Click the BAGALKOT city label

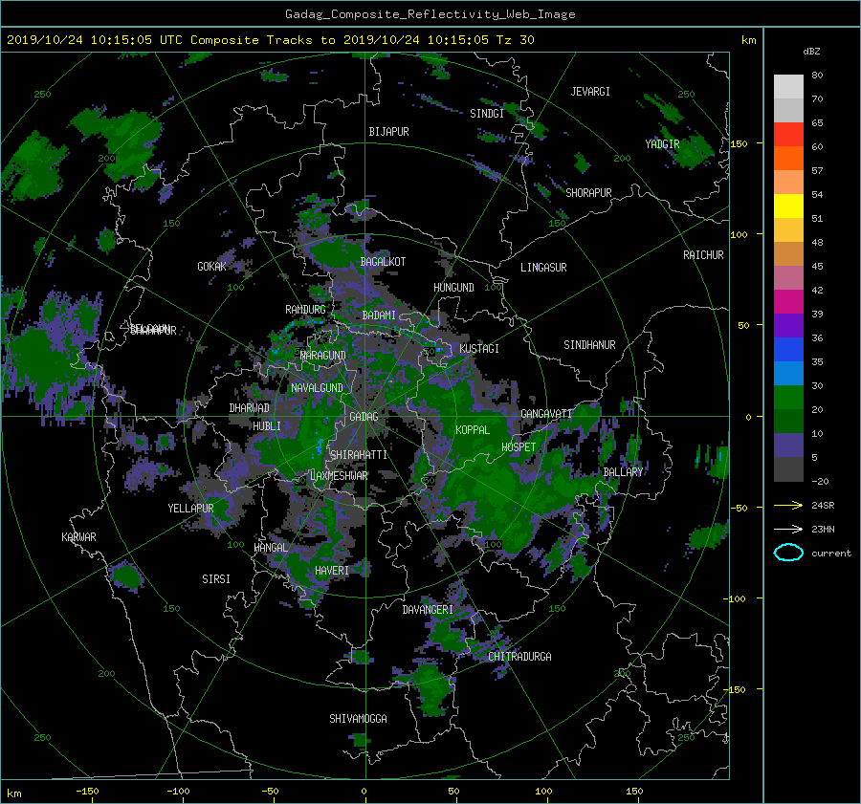point(383,262)
